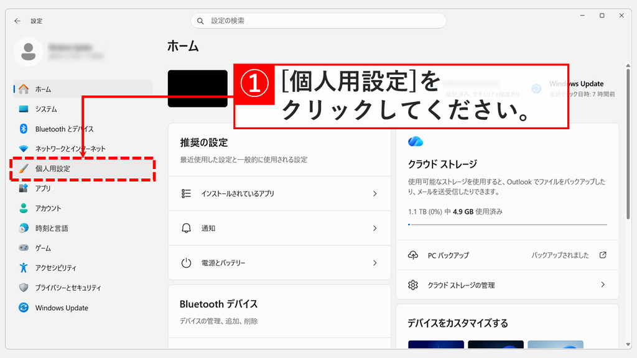This screenshot has width=637, height=358.
Task: Click the Bluetooth デバイス heading
Action: tap(218, 304)
